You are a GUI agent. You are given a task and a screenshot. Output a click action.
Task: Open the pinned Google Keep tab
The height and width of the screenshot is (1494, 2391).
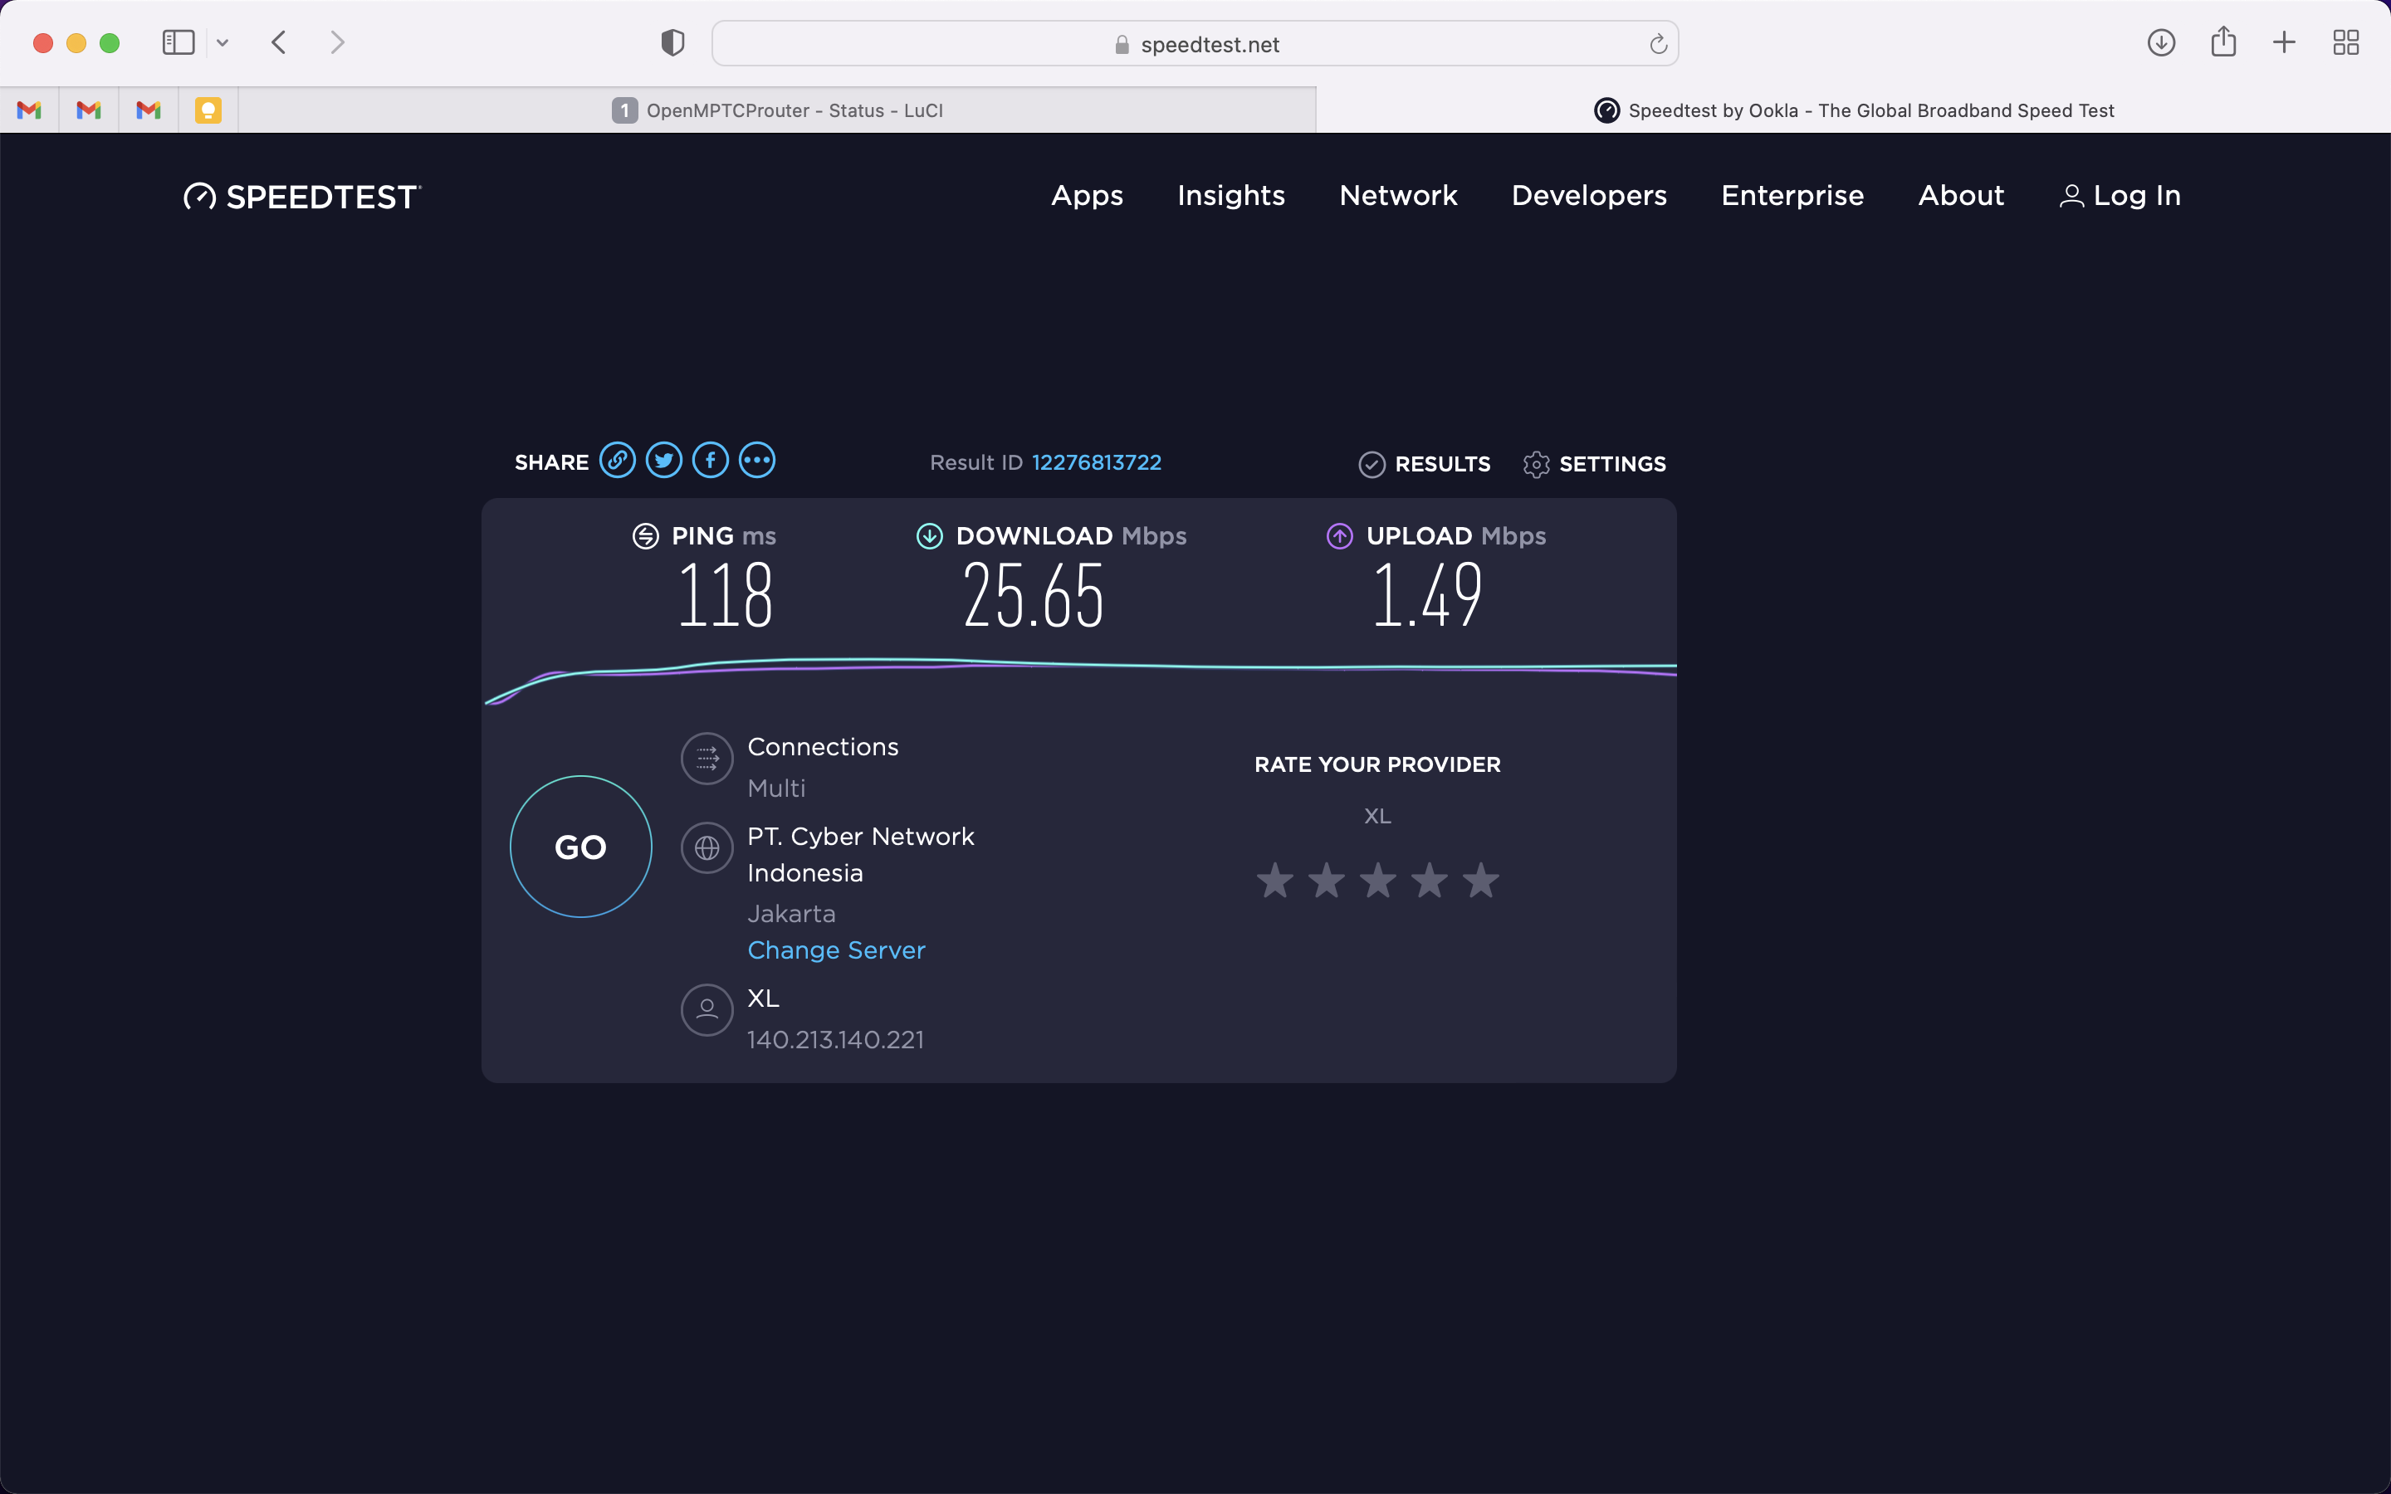208,110
